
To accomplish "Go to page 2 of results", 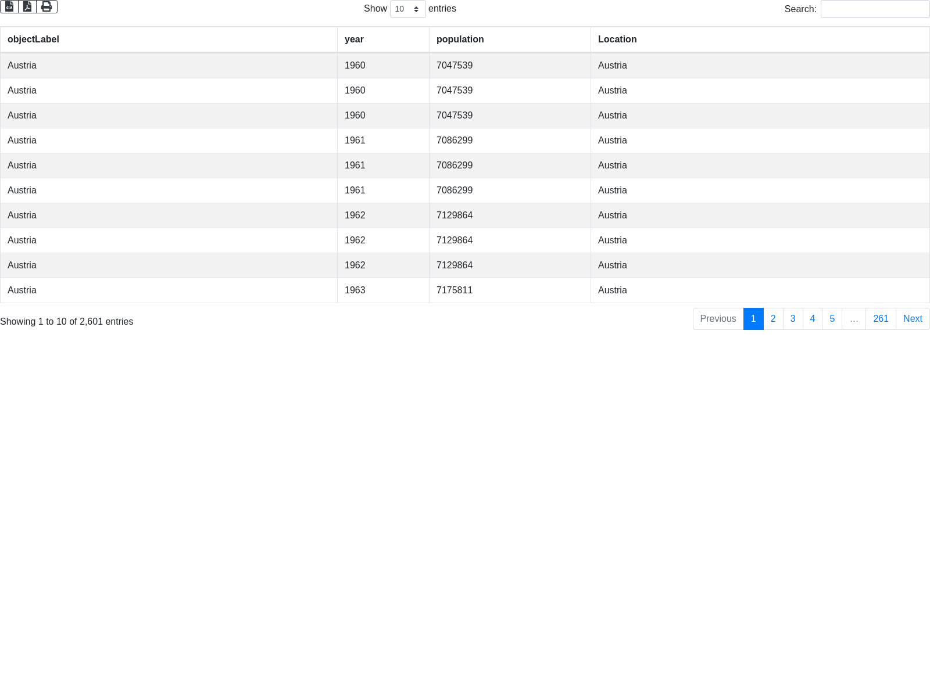I will click(x=773, y=319).
